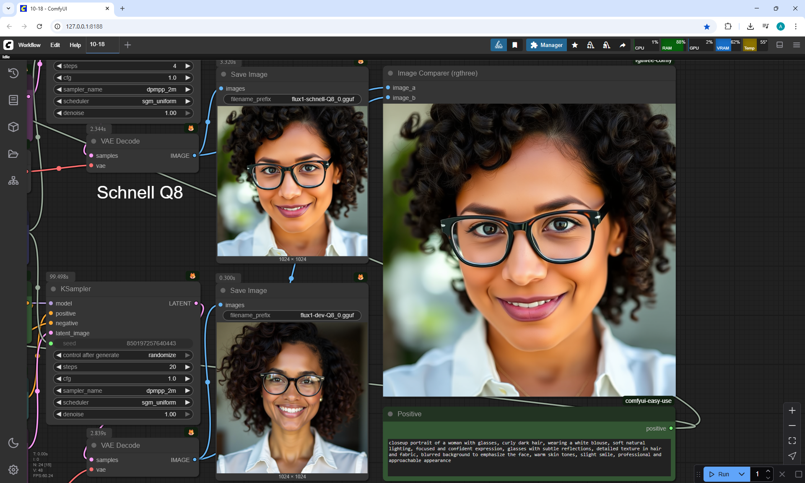Click the bookmark toolbar icon
The width and height of the screenshot is (805, 483).
515,45
